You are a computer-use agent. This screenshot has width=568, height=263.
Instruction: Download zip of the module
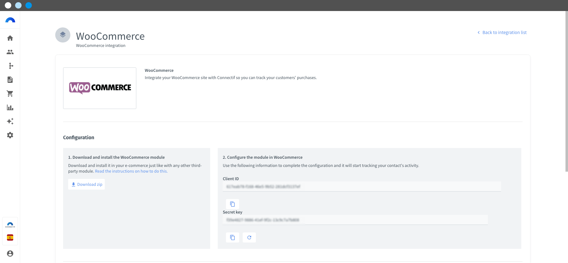point(86,185)
